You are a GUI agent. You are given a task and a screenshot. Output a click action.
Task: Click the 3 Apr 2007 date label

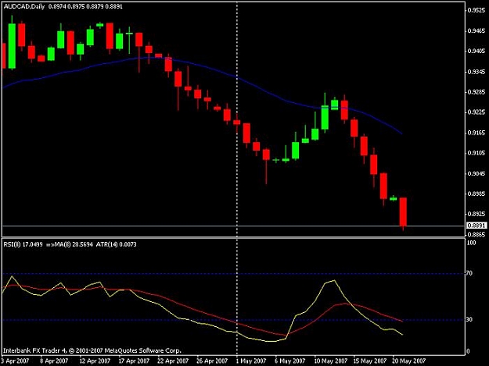(x=15, y=361)
